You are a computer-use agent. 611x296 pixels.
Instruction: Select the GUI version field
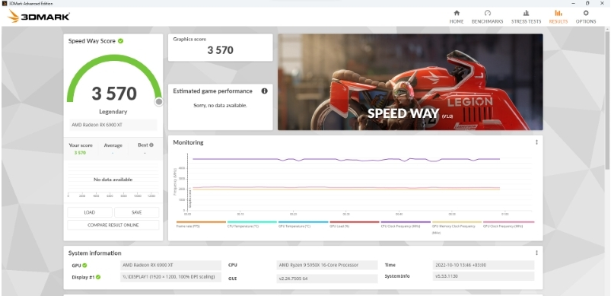click(327, 278)
